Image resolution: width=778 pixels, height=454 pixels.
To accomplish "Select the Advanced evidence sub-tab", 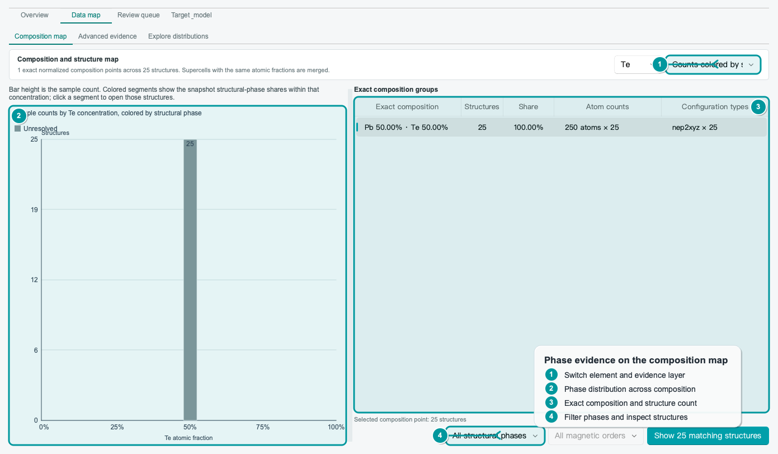I will [x=107, y=36].
